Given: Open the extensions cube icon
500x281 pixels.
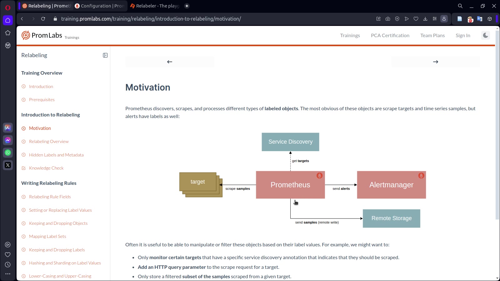Looking at the screenshot, I should [490, 19].
